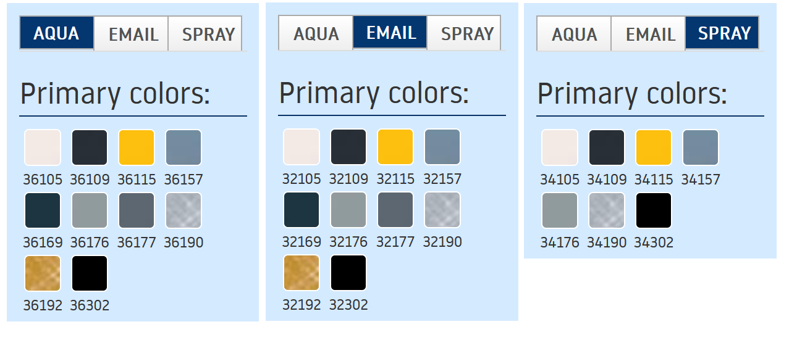Select SPRAY tab in middle panel

pos(467,33)
